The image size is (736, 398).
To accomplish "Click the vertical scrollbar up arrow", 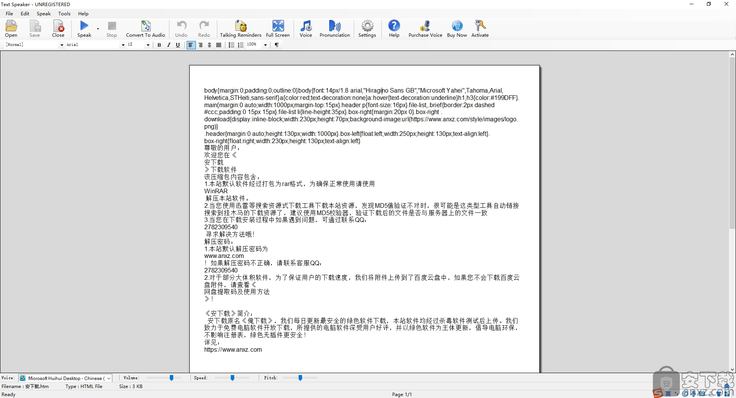I will point(732,54).
